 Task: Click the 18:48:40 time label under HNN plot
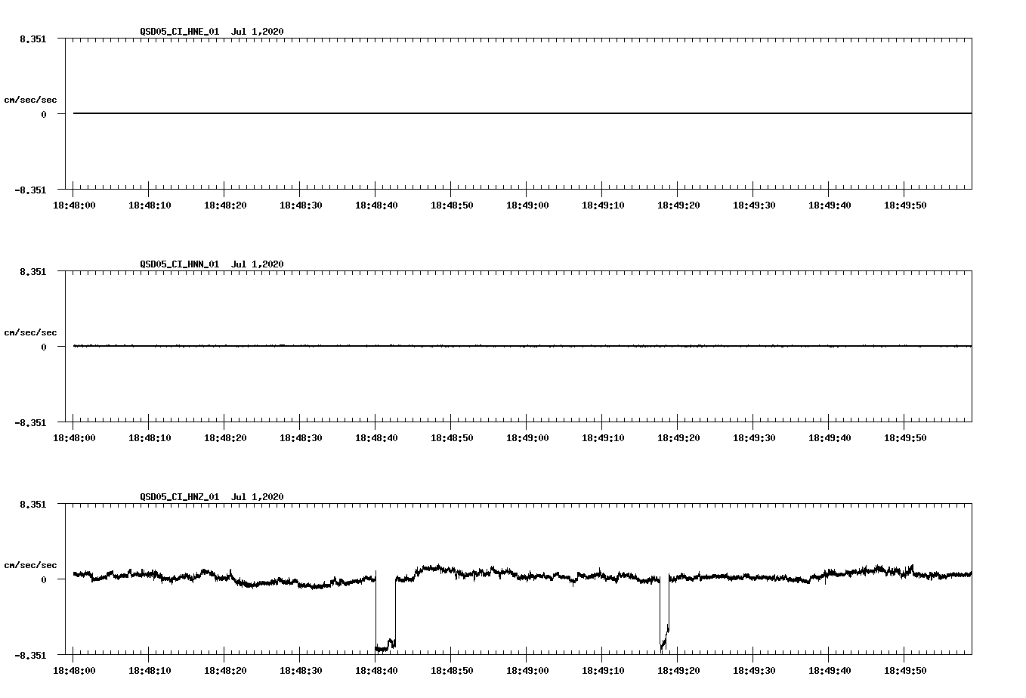[x=376, y=438]
